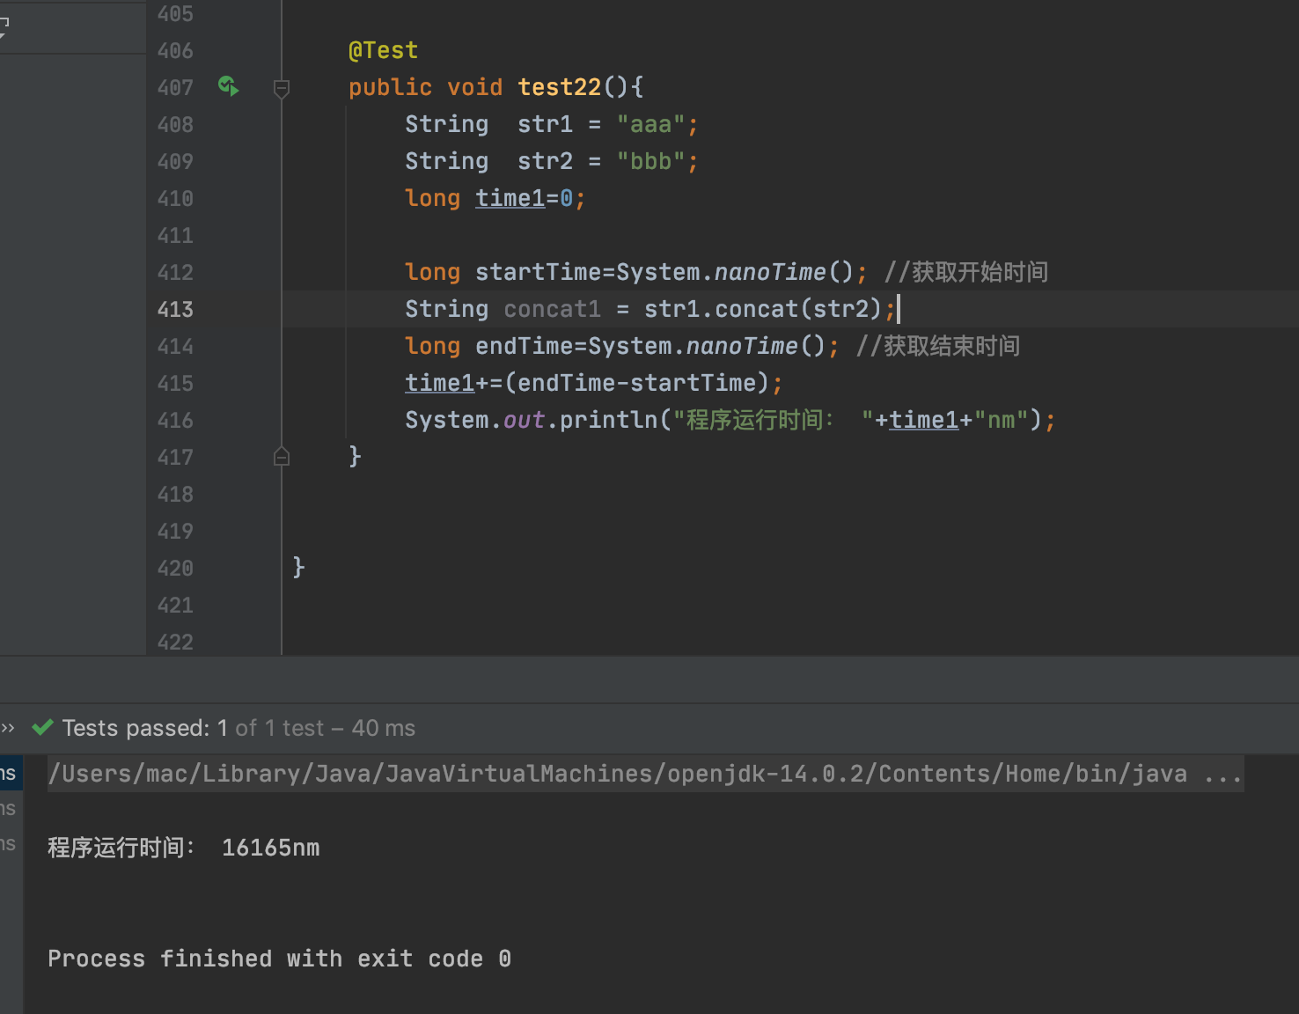This screenshot has height=1014, width=1299.
Task: Click nanoTime on the endTime line
Action: 742,346
